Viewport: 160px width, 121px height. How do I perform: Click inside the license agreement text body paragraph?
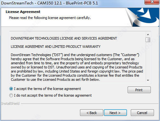coord(77,67)
